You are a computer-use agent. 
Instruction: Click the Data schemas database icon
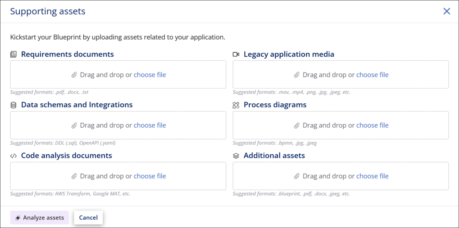[x=13, y=105]
